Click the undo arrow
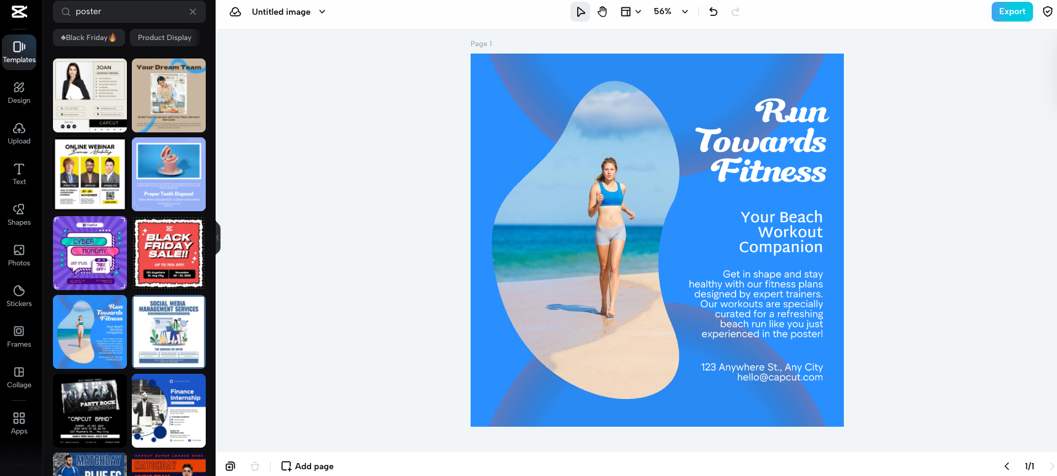Screen dimensions: 1057x476 (713, 12)
